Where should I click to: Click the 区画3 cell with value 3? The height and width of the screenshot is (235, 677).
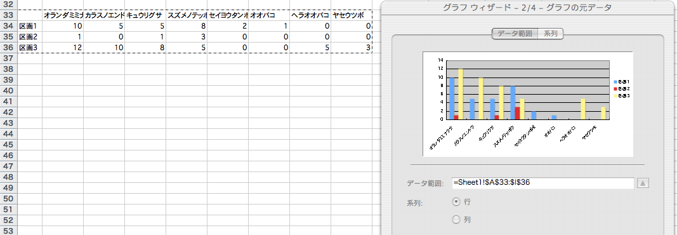pos(352,48)
